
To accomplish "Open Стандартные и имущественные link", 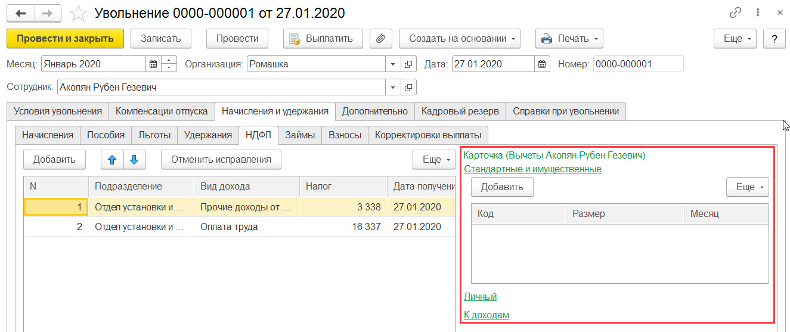I will pos(532,169).
